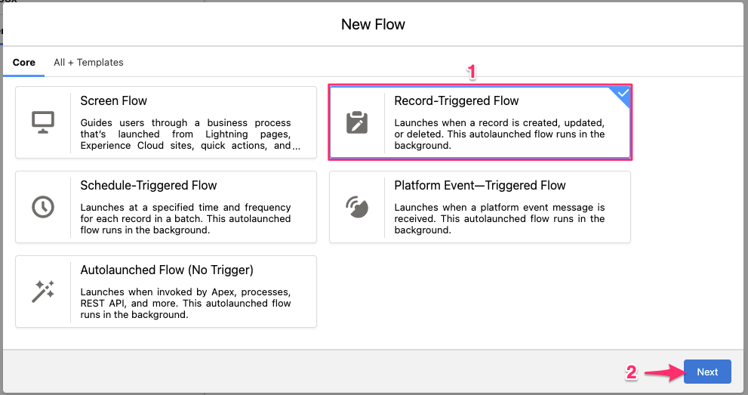
Task: Click the Platform Event satellite dish icon
Action: point(356,206)
